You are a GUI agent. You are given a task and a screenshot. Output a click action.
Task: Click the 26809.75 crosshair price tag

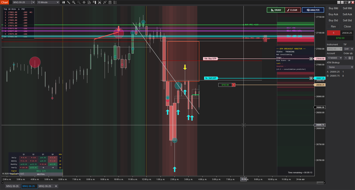(319, 125)
